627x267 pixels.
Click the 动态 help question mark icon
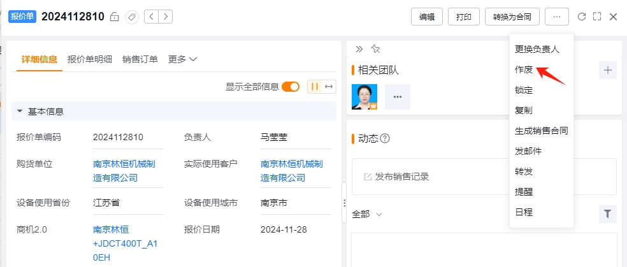point(385,139)
